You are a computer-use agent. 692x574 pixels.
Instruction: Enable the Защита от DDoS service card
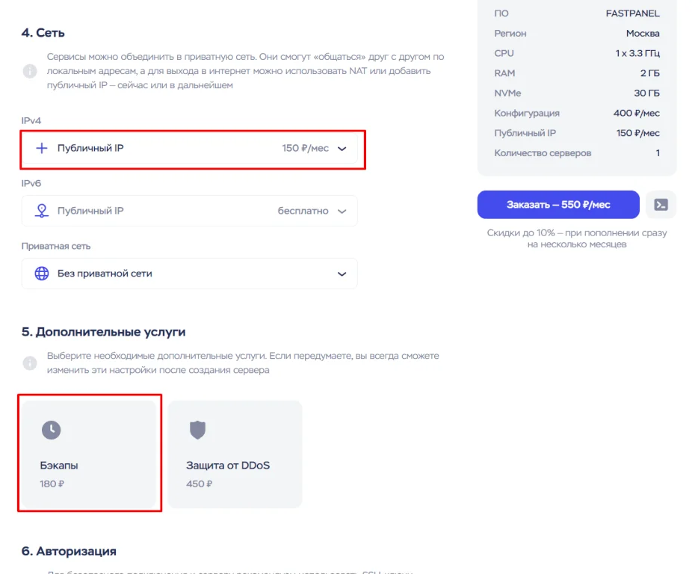pyautogui.click(x=235, y=454)
